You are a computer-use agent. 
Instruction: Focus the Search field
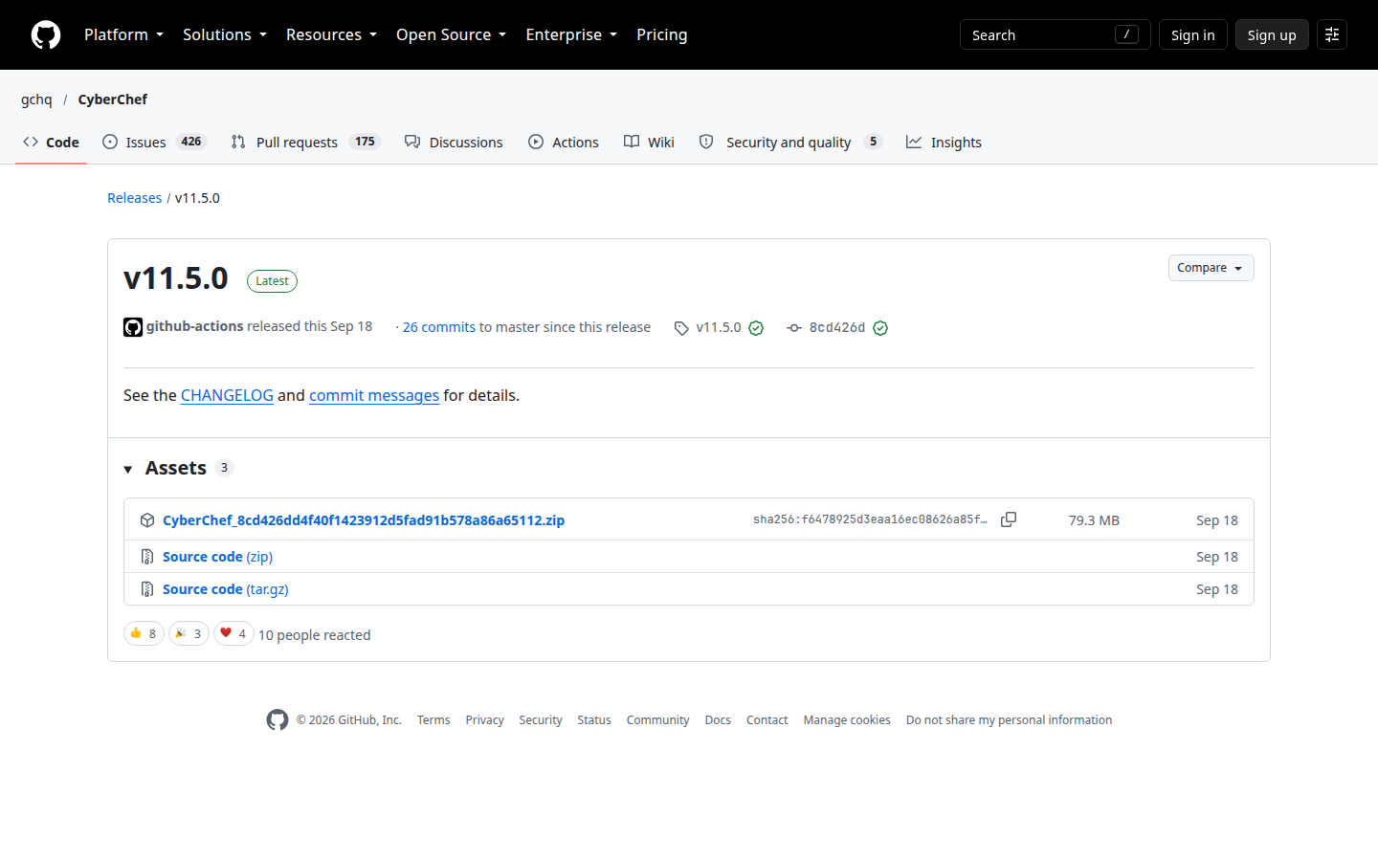pos(1055,34)
